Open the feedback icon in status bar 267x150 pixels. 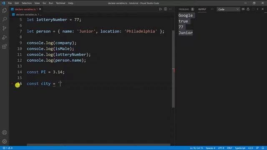[257, 148]
